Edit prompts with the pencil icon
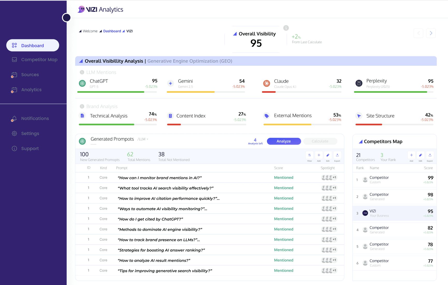 [x=328, y=155]
